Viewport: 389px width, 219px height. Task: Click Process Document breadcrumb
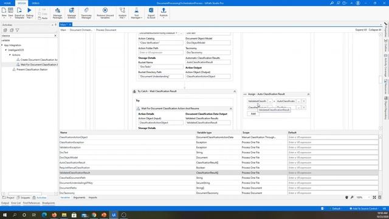(106, 30)
